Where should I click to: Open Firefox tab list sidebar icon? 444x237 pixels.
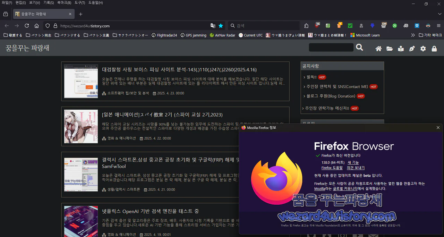[x=6, y=14]
